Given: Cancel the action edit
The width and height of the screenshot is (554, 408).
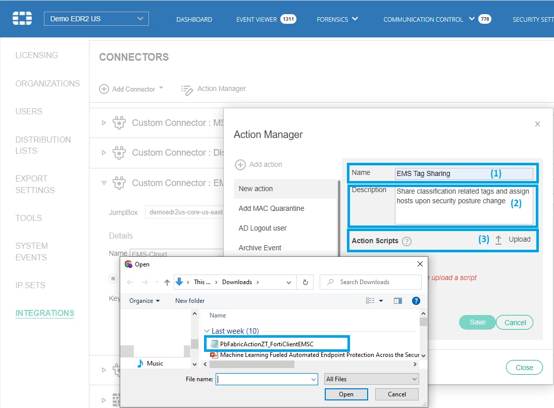Looking at the screenshot, I should pyautogui.click(x=515, y=323).
